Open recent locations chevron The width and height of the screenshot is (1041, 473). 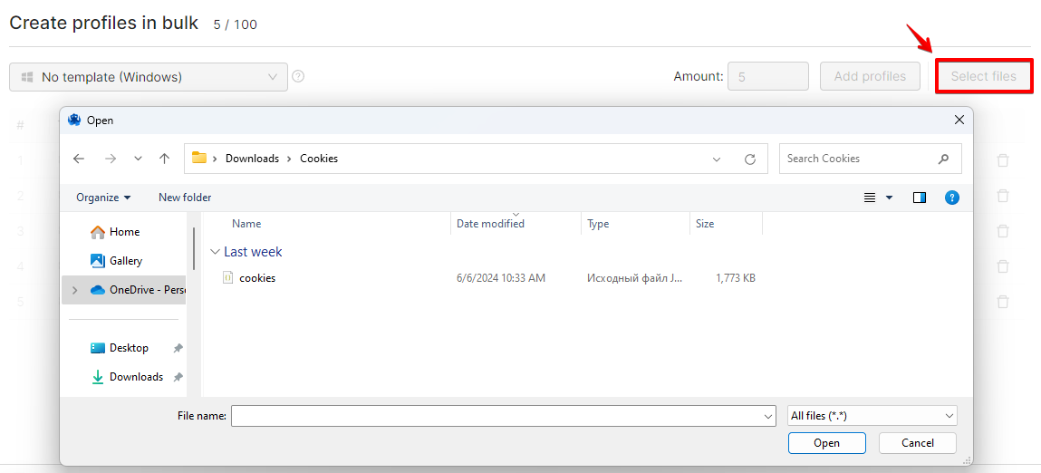(138, 159)
